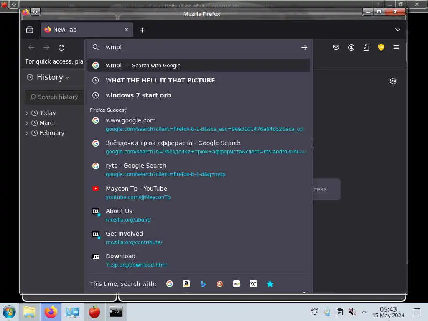Image resolution: width=428 pixels, height=321 pixels.
Task: Open Firefox View tab list icon
Action: pyautogui.click(x=30, y=30)
